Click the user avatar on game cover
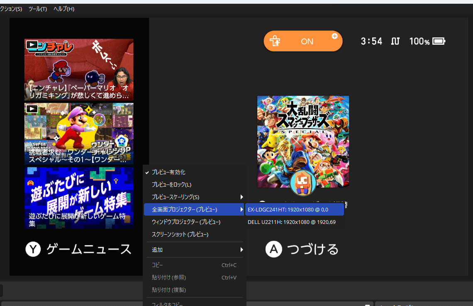This screenshot has width=473, height=306. (x=303, y=182)
